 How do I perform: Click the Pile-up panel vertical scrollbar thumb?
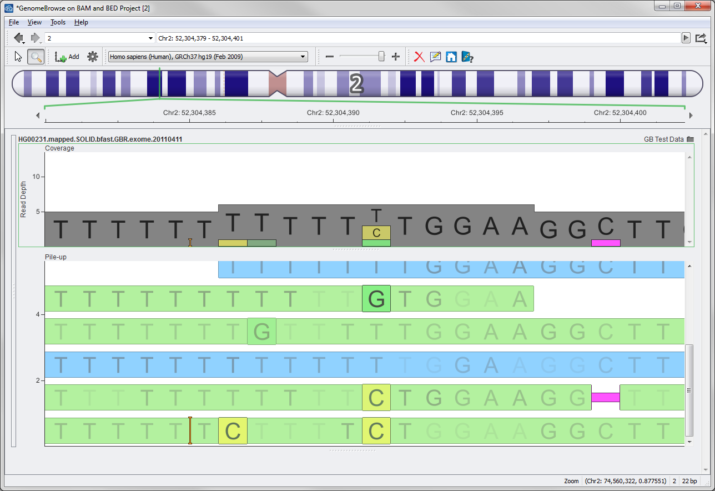[x=689, y=390]
